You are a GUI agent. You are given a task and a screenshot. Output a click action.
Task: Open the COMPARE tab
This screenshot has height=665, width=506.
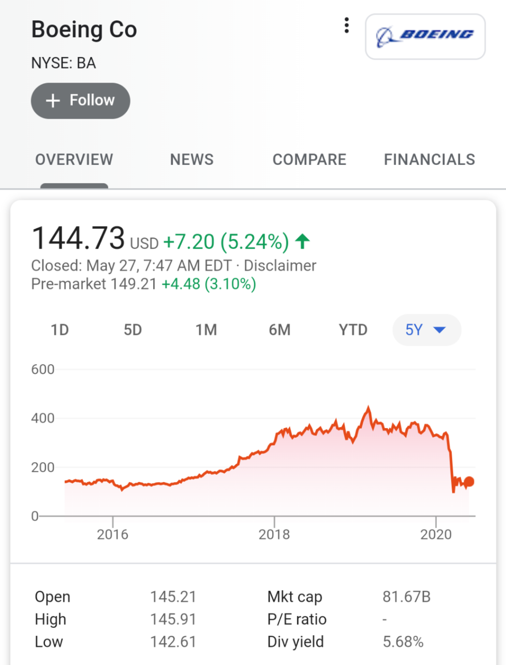[309, 159]
